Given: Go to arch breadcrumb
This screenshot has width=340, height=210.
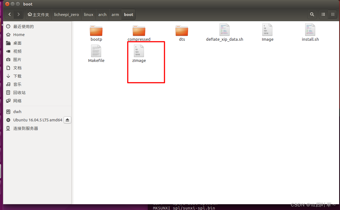Looking at the screenshot, I should [x=102, y=15].
